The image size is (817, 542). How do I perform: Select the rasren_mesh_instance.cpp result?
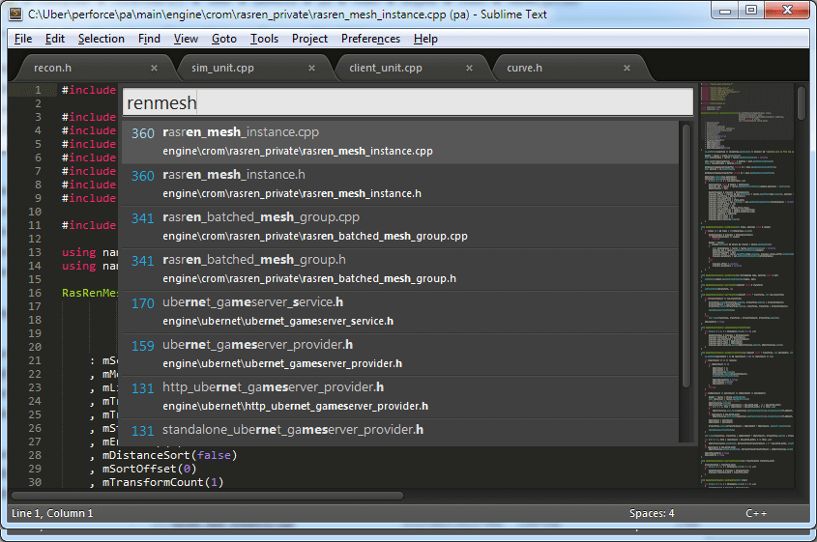click(397, 141)
